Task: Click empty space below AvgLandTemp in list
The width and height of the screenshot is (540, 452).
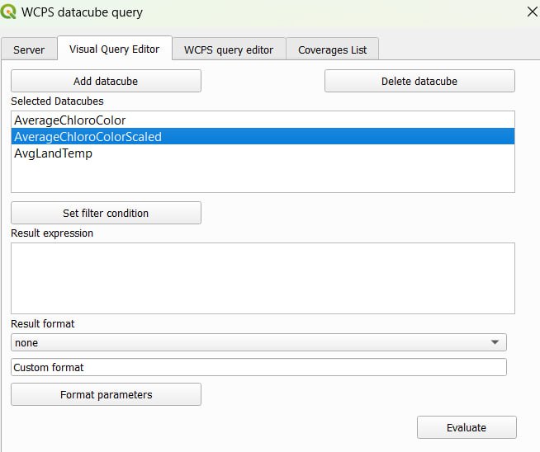Action: 263,178
